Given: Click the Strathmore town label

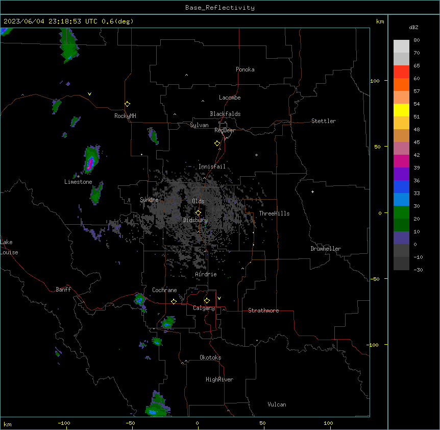Looking at the screenshot, I should [x=263, y=310].
